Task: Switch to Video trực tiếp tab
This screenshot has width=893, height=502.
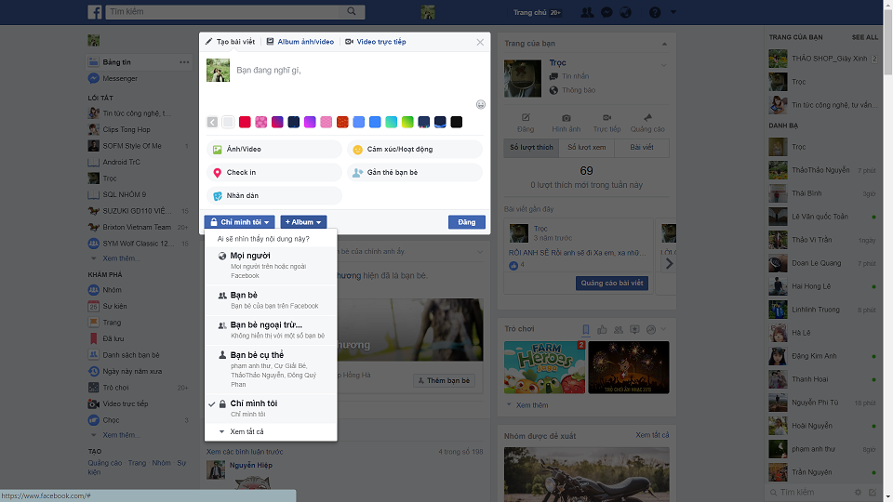Action: (x=376, y=42)
